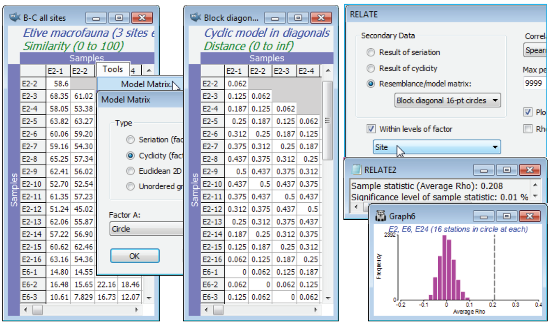Click Max permutations field showing 9999

[x=536, y=82]
